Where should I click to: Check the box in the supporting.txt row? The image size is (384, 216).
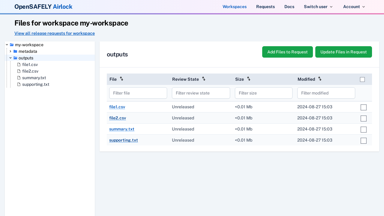[363, 141]
